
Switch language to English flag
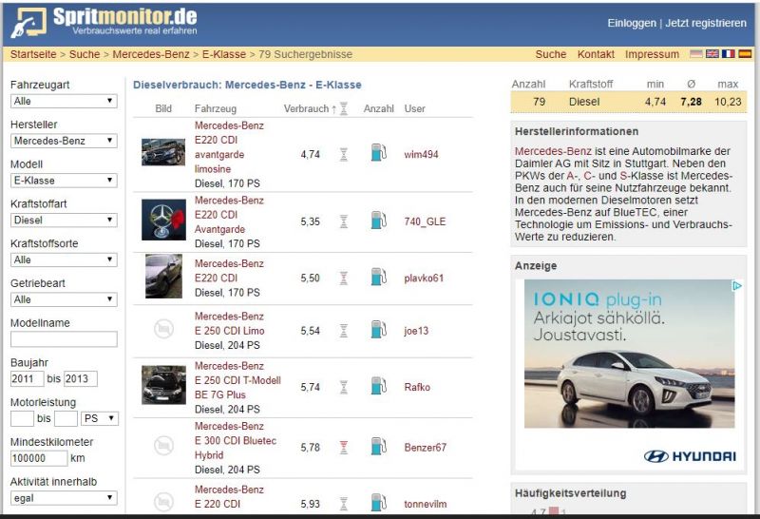pos(712,54)
